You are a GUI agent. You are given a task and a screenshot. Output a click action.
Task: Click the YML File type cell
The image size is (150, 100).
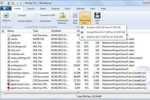[37, 69]
